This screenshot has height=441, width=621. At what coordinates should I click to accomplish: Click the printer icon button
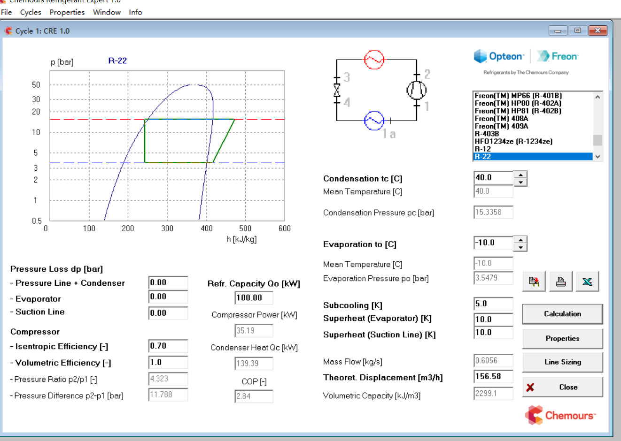561,281
